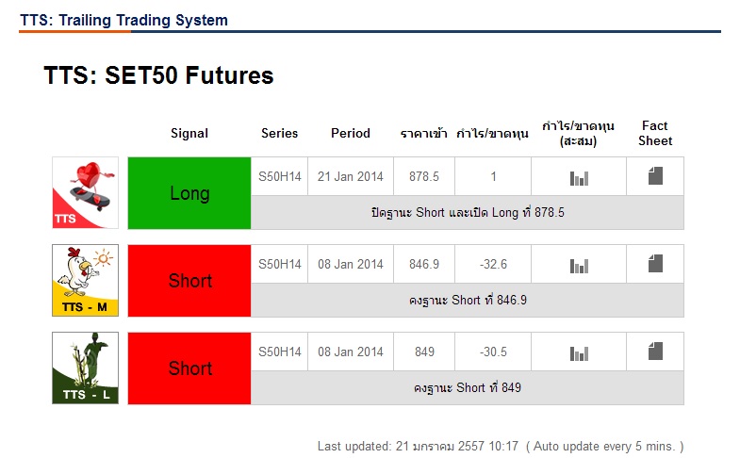Click the green Long signal box

(x=189, y=193)
